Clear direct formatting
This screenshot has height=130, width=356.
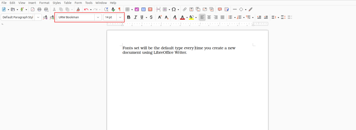175,17
